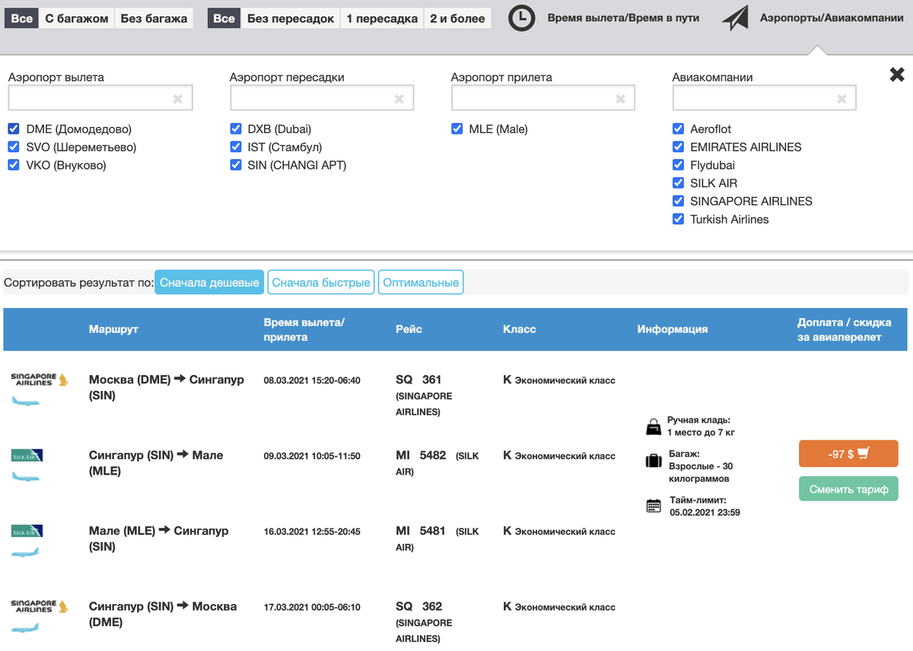The height and width of the screenshot is (651, 913).
Task: Click the clock icon for departure time filter
Action: click(x=521, y=18)
